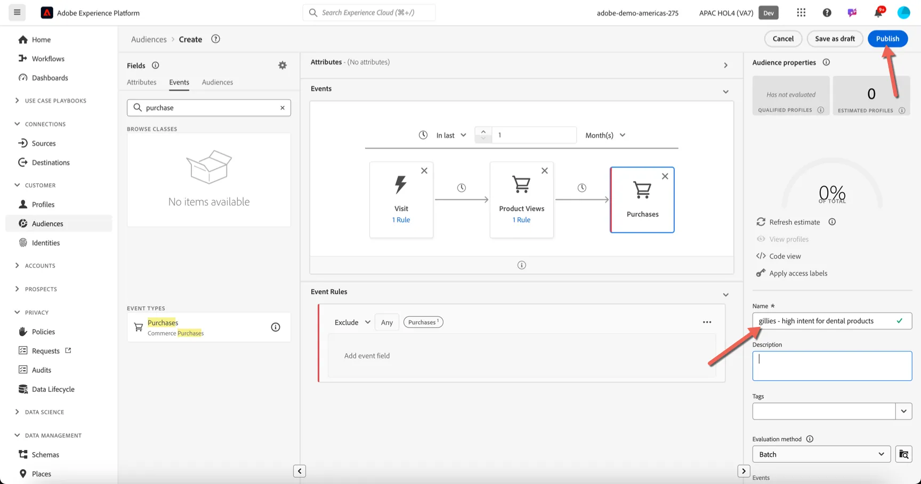Open the Code view
The height and width of the screenshot is (484, 921).
[779, 256]
